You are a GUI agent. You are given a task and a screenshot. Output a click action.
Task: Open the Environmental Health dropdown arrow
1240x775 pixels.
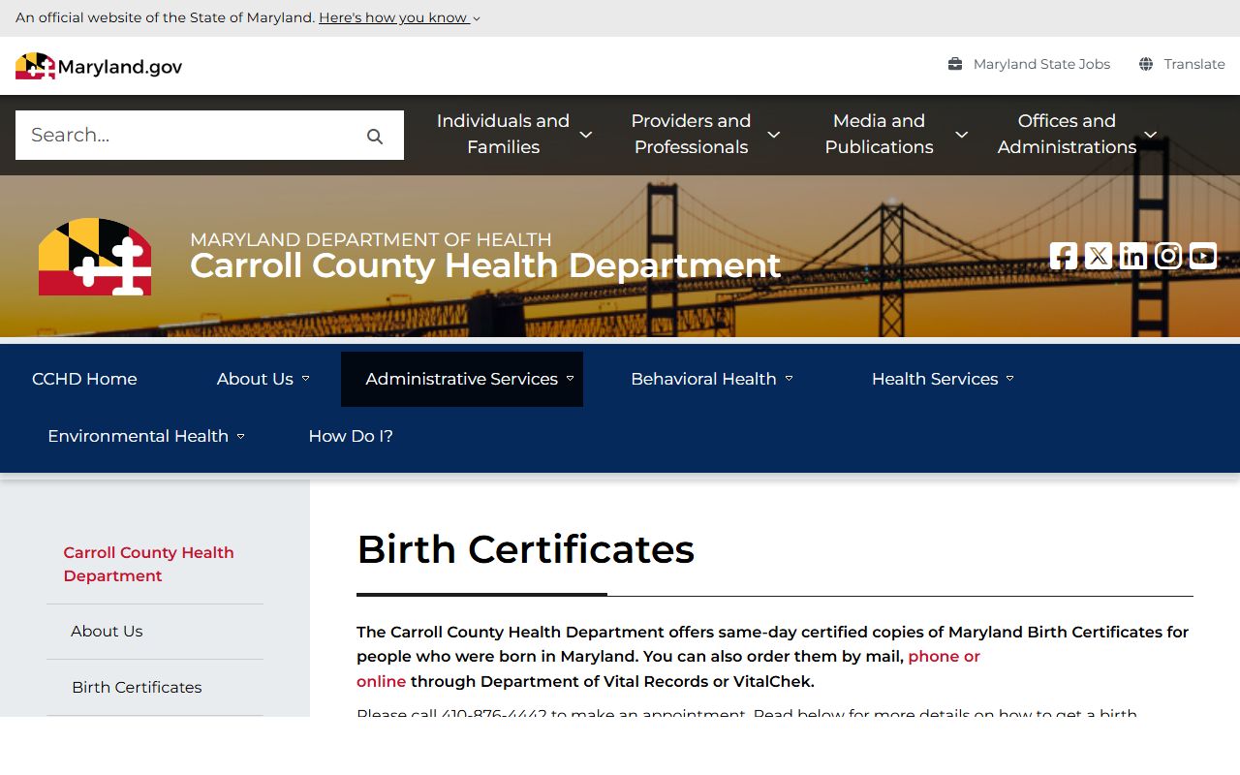pyautogui.click(x=240, y=437)
